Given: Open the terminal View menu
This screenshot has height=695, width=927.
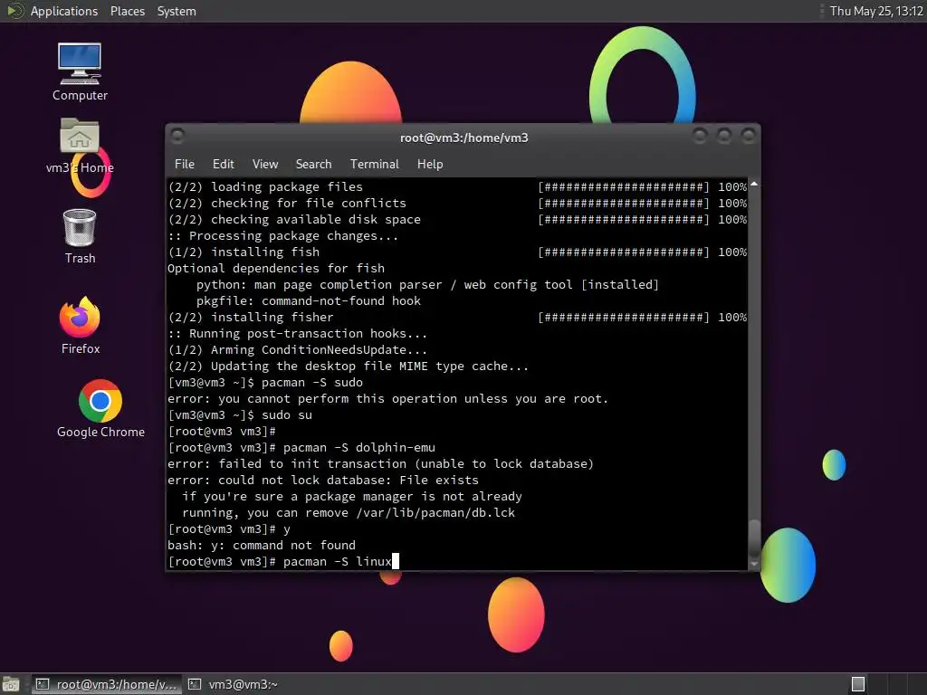Looking at the screenshot, I should (265, 165).
